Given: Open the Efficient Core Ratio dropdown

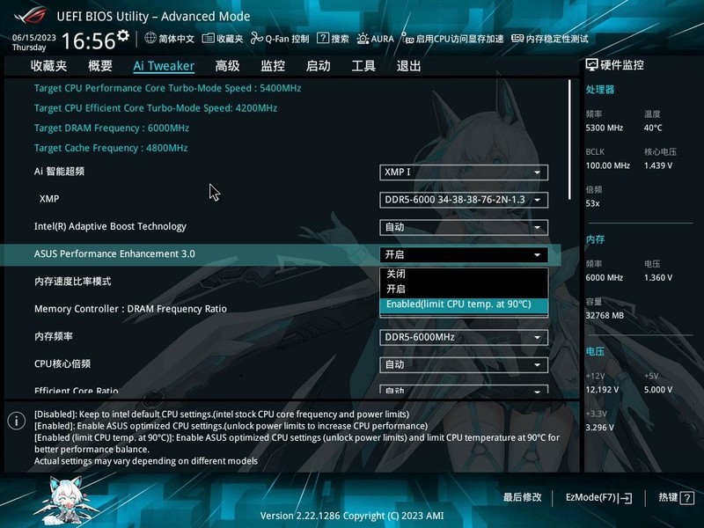Looking at the screenshot, I should [x=464, y=389].
